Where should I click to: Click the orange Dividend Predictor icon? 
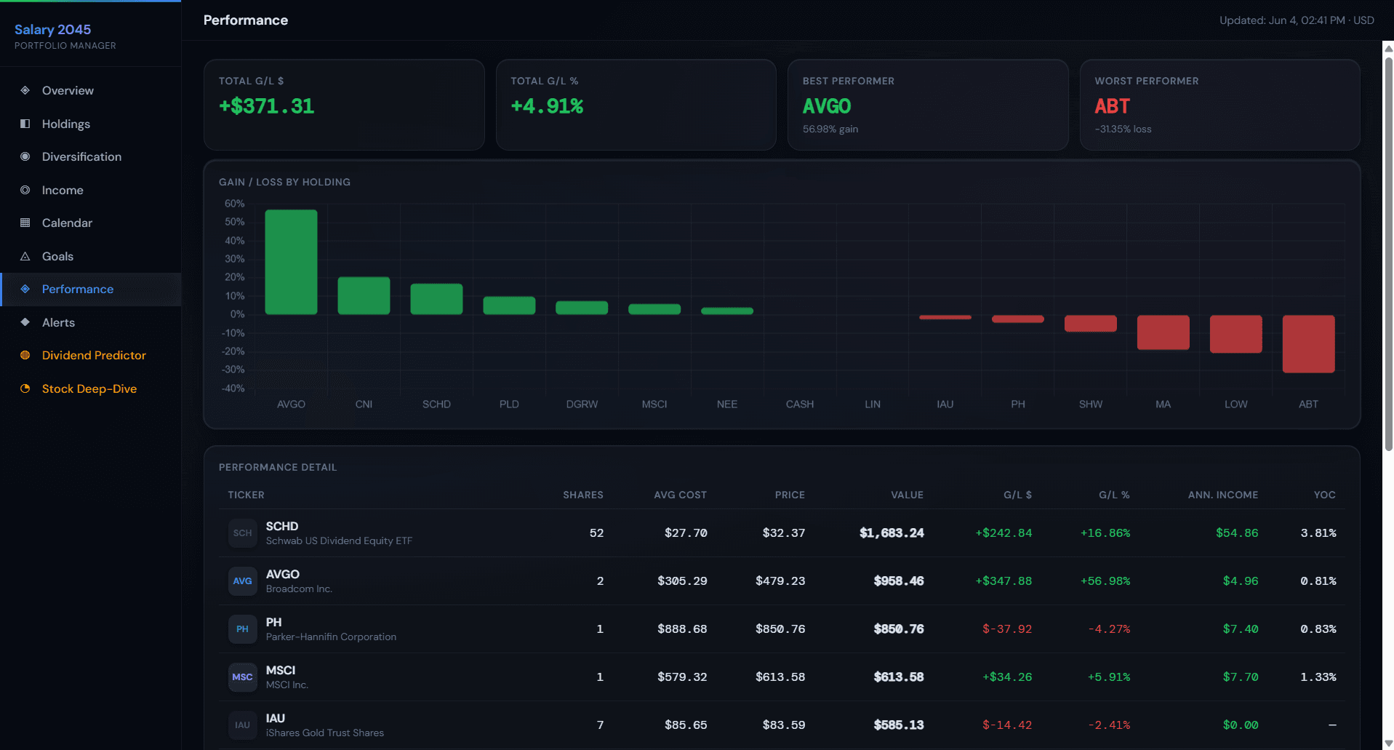coord(25,355)
